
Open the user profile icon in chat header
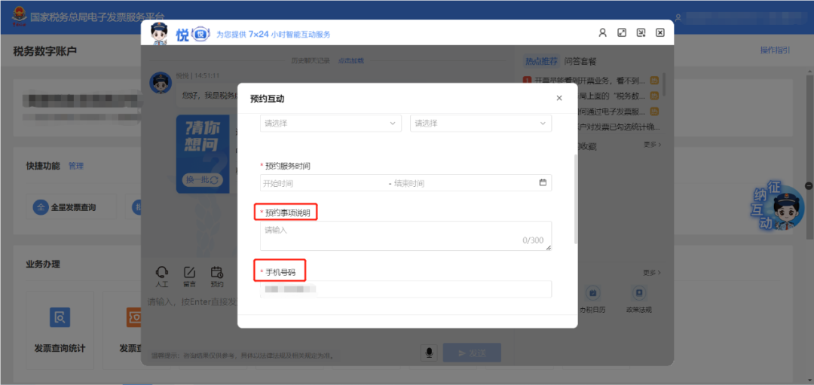602,32
